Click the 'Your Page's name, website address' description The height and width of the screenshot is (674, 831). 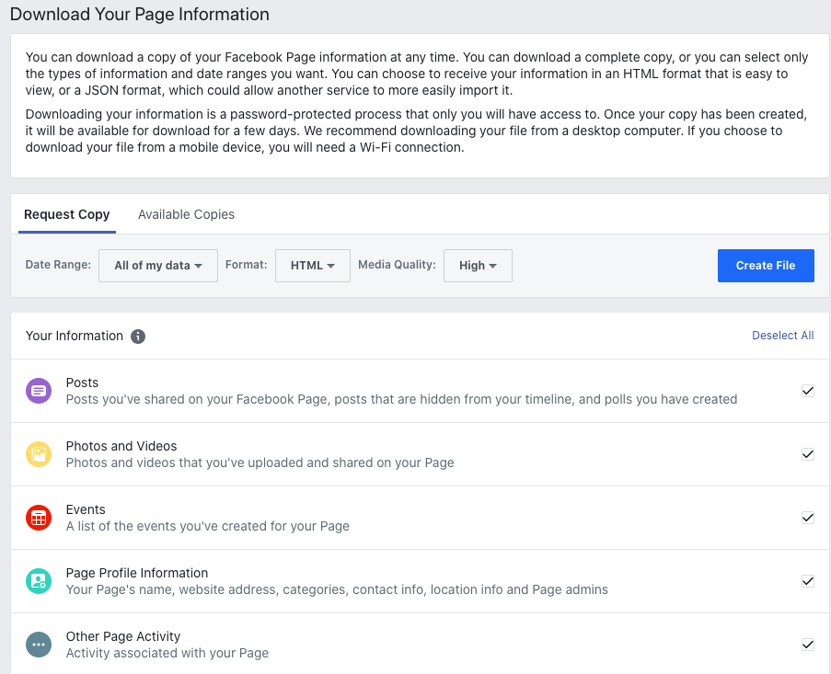pyautogui.click(x=337, y=589)
